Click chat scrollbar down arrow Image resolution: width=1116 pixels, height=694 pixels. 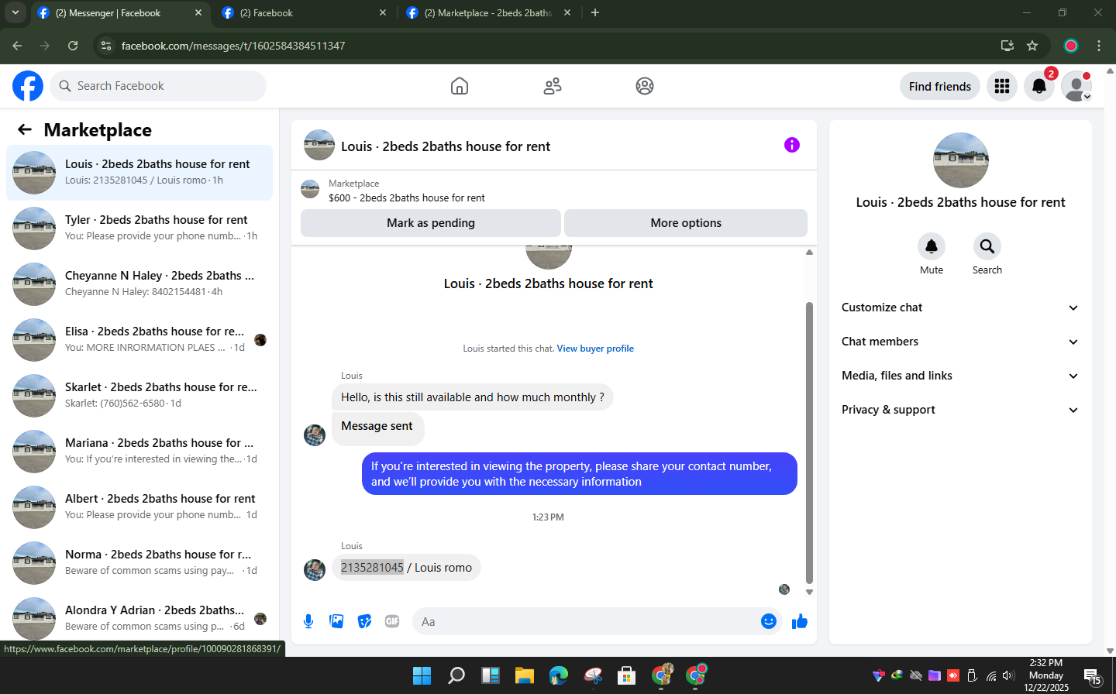click(809, 592)
